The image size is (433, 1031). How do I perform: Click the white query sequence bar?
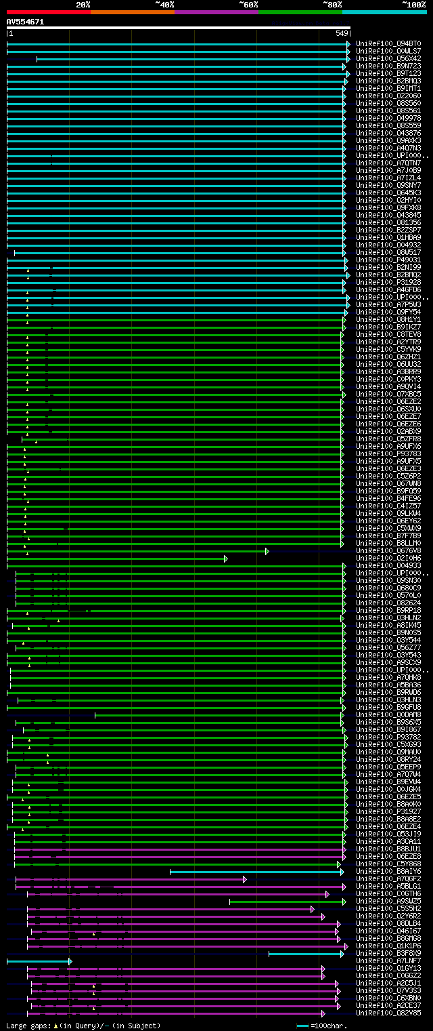pyautogui.click(x=179, y=28)
